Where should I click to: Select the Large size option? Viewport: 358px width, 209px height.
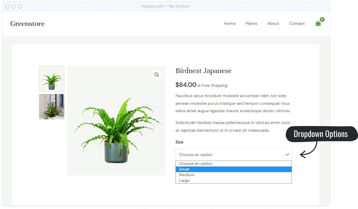click(234, 181)
